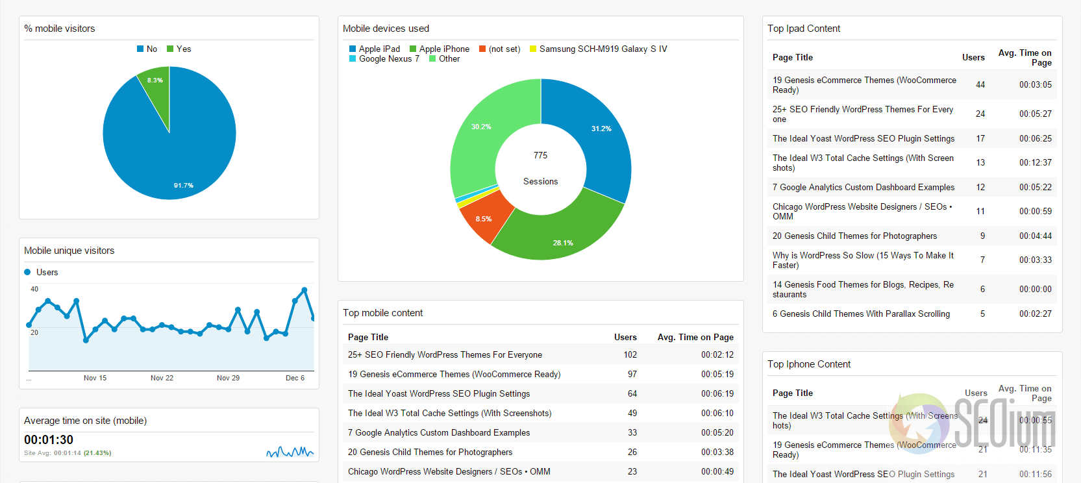1081x483 pixels.
Task: Click '6 Genesis Child Themes With Parallax Scrolling' row
Action: tap(912, 314)
